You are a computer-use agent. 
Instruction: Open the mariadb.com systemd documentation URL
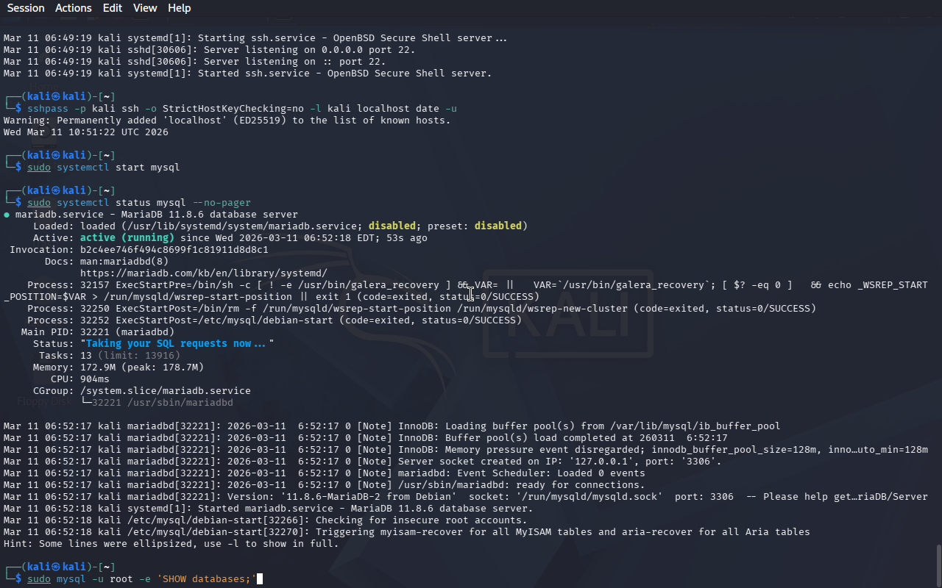click(x=203, y=273)
